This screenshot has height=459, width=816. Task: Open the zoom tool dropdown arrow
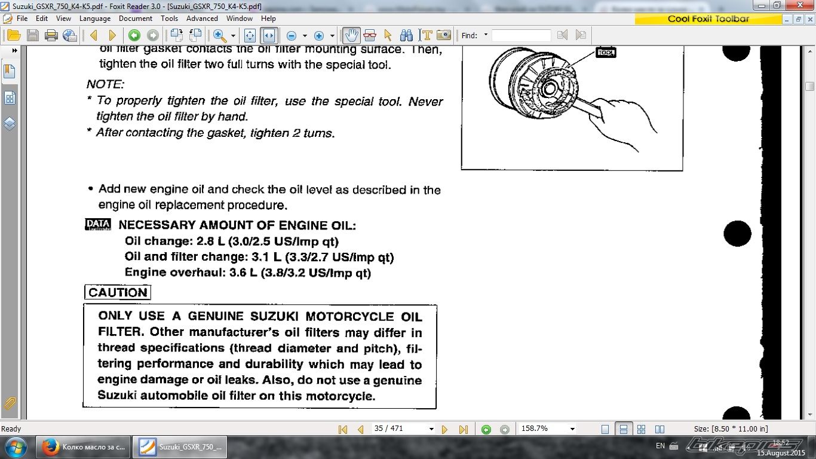coord(233,35)
